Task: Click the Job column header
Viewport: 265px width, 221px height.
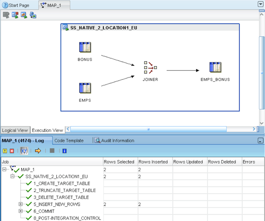Action: (x=52, y=162)
